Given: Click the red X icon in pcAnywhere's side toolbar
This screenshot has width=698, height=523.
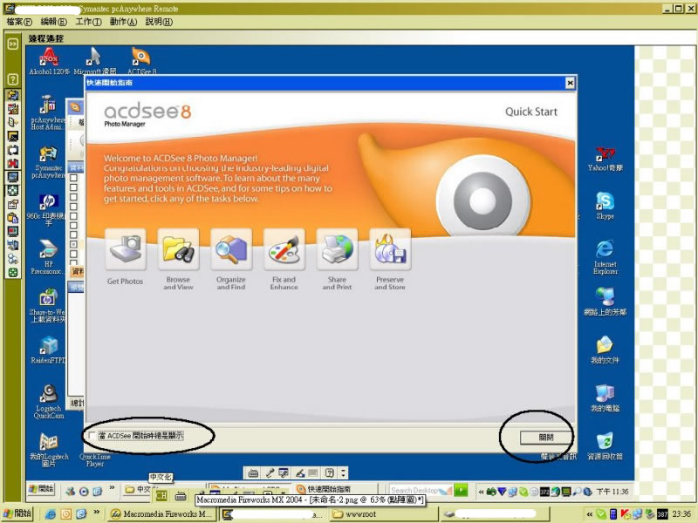Looking at the screenshot, I should (13, 164).
